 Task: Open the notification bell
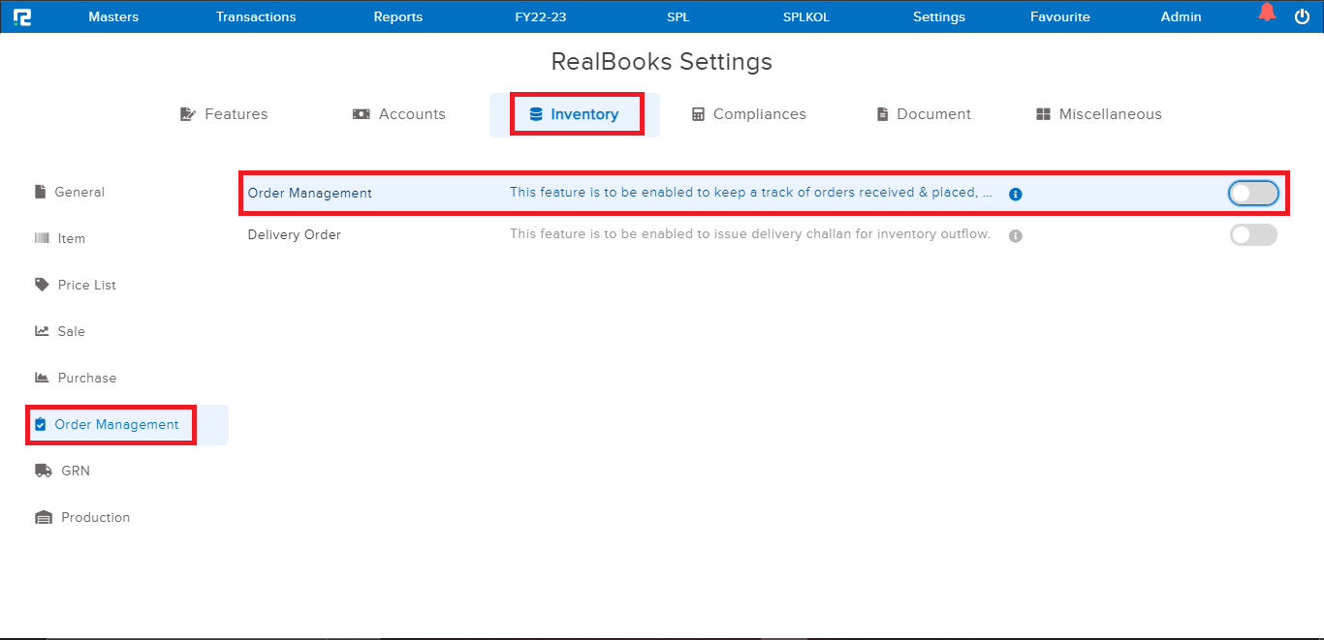click(1266, 14)
